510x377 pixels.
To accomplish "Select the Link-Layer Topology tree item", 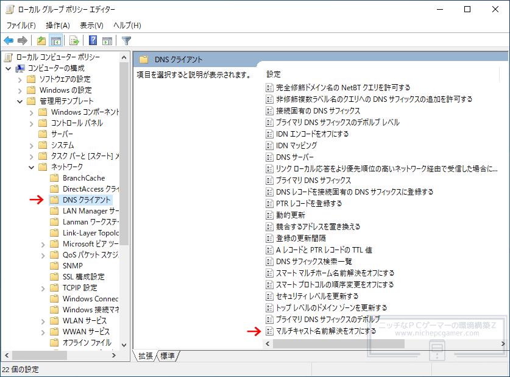I will coord(90,233).
